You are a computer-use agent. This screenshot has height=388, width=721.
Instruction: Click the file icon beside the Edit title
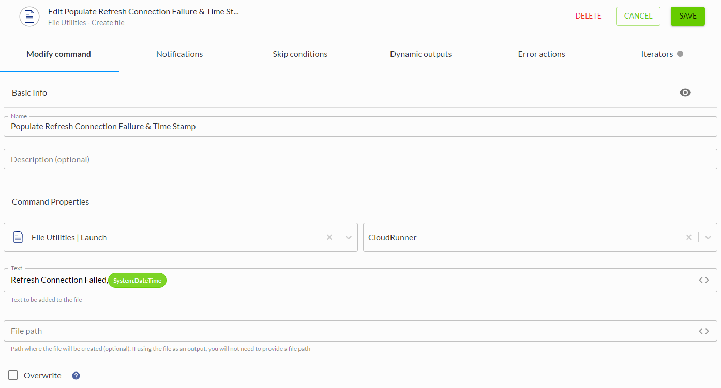click(29, 17)
